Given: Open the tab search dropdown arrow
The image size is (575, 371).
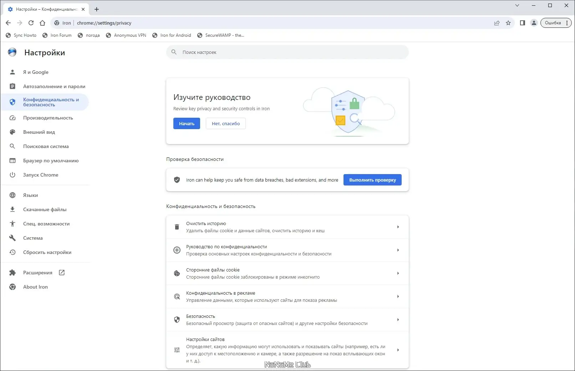Looking at the screenshot, I should [x=517, y=5].
